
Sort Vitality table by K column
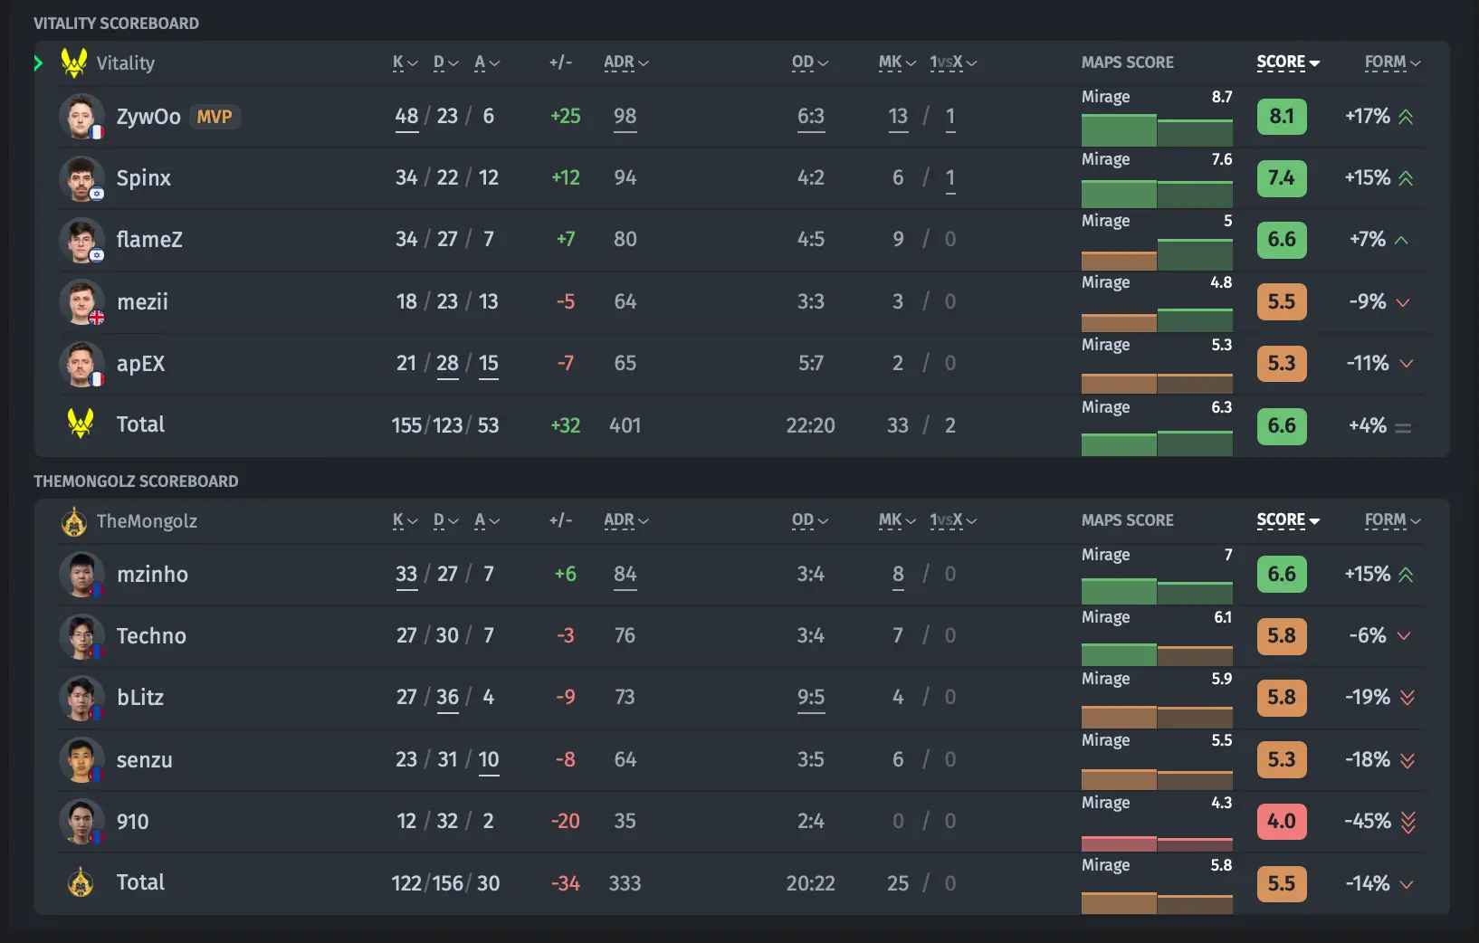[x=405, y=62]
